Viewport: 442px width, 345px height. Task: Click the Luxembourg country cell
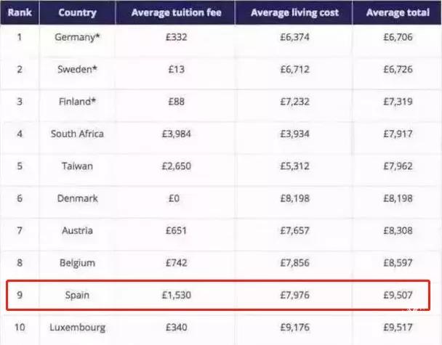pyautogui.click(x=77, y=328)
